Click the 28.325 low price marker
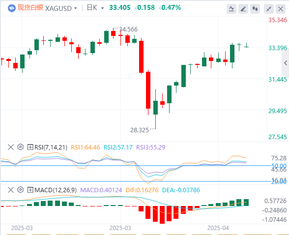The image size is (289, 235). pyautogui.click(x=140, y=130)
